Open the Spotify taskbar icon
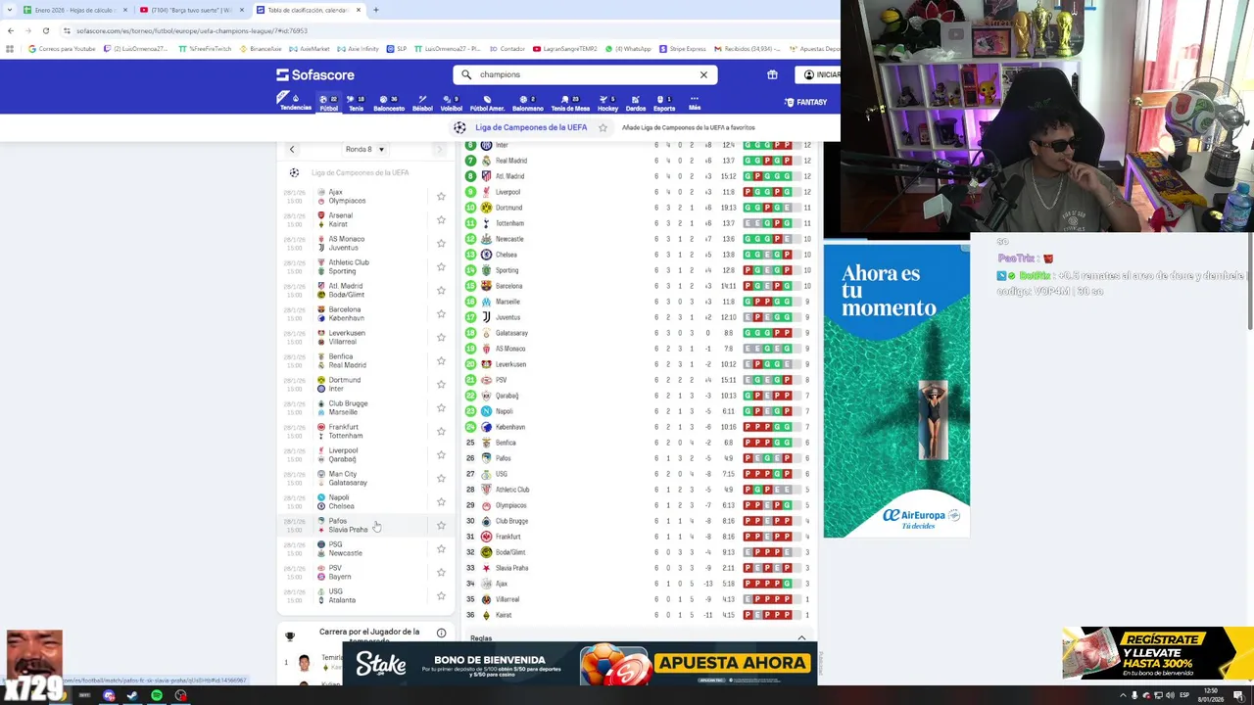The image size is (1254, 705). pyautogui.click(x=157, y=695)
